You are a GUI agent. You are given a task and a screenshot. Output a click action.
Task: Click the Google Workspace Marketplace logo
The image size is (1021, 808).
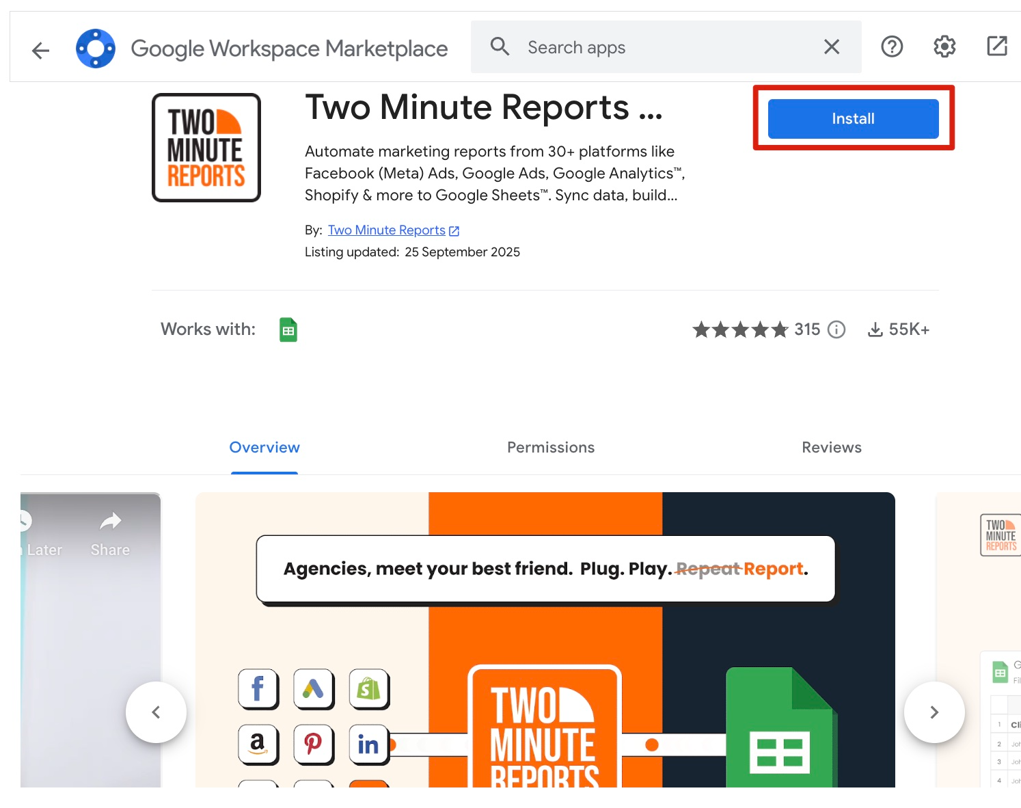coord(96,49)
